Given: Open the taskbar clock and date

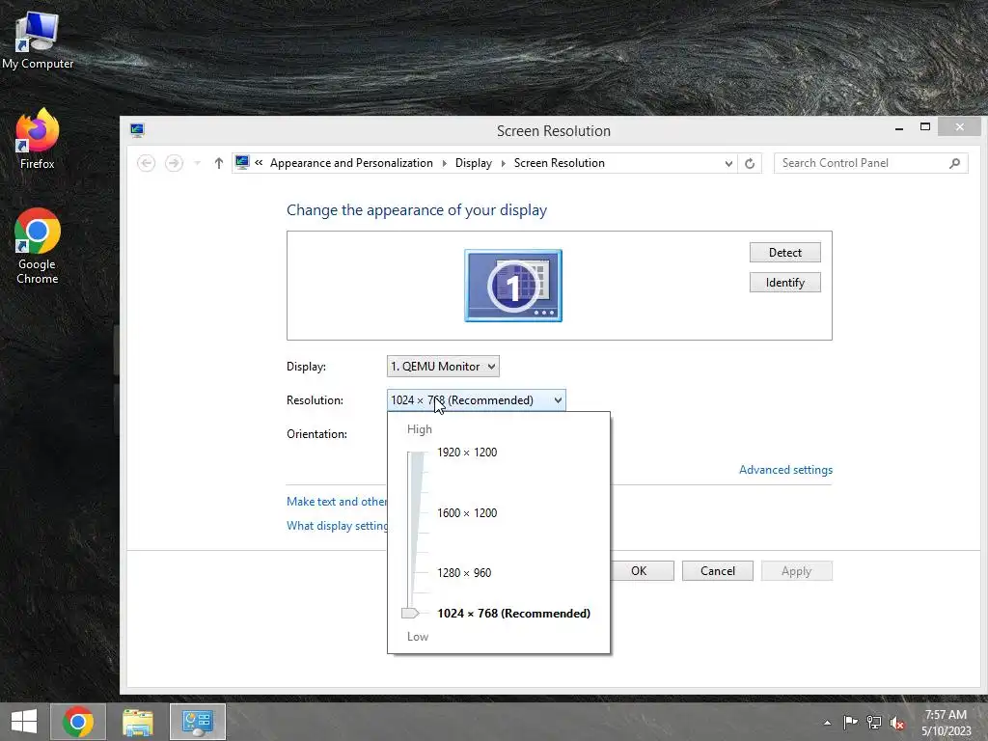Looking at the screenshot, I should click(946, 723).
